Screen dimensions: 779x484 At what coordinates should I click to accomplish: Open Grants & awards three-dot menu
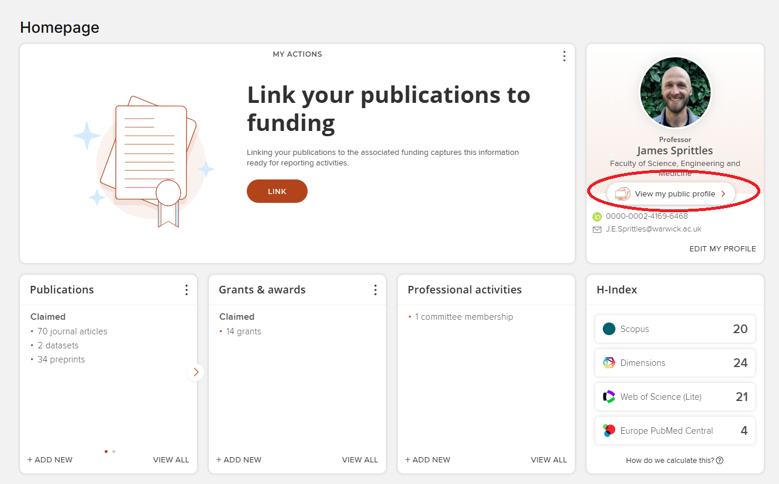(375, 290)
